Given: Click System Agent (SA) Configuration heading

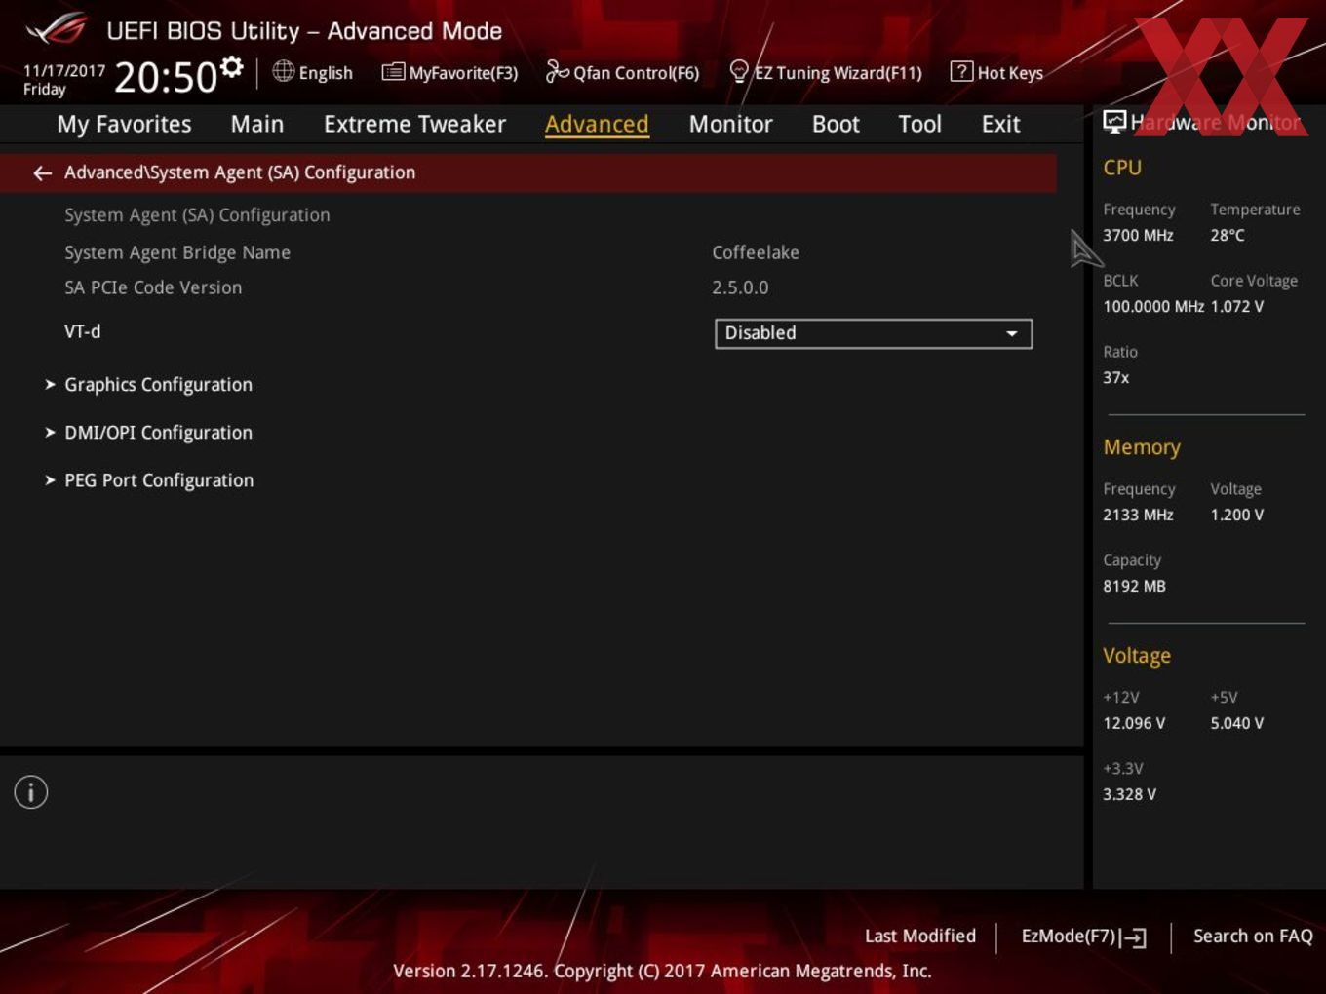Looking at the screenshot, I should (197, 215).
